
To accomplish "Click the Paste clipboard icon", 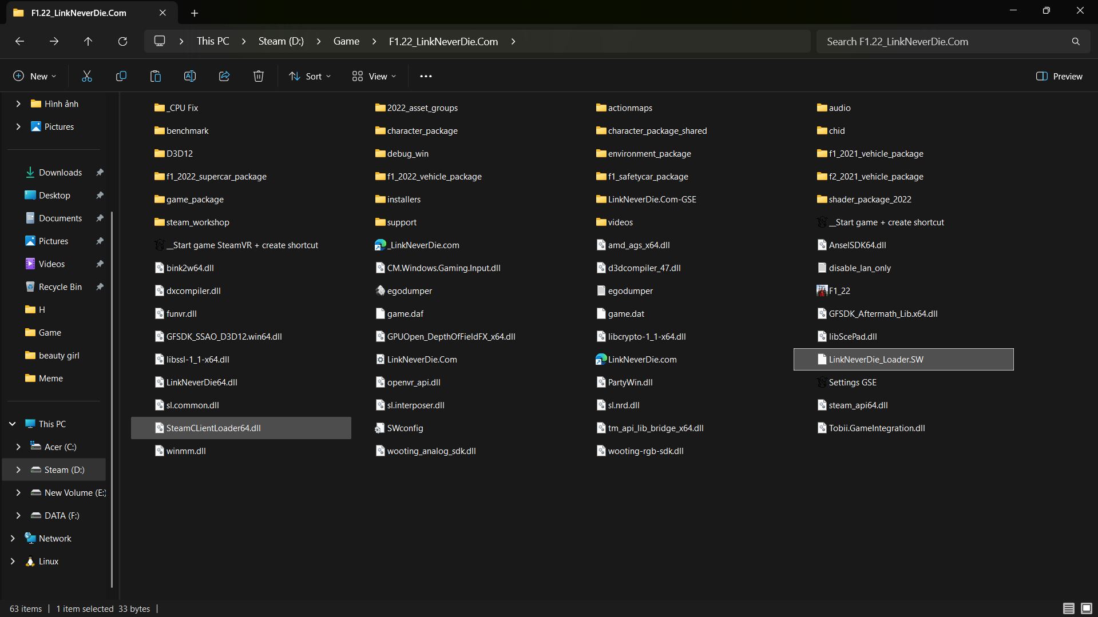I will point(156,76).
